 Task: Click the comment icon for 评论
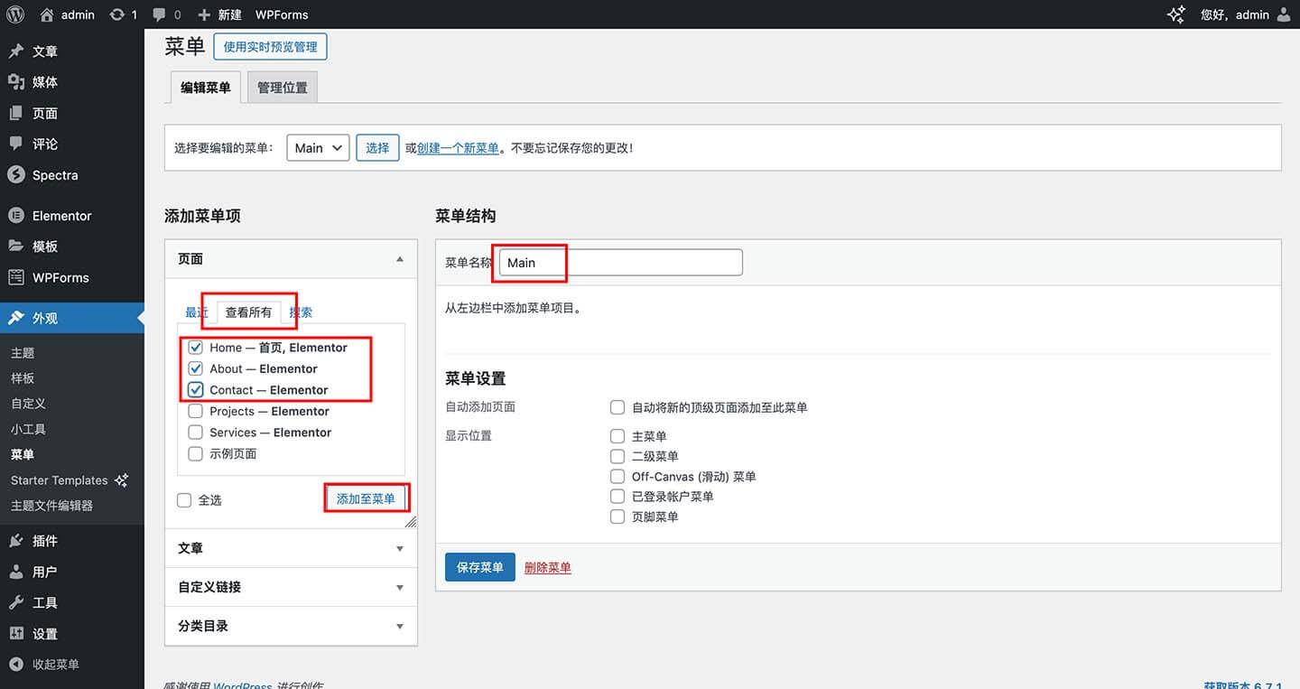click(x=16, y=144)
